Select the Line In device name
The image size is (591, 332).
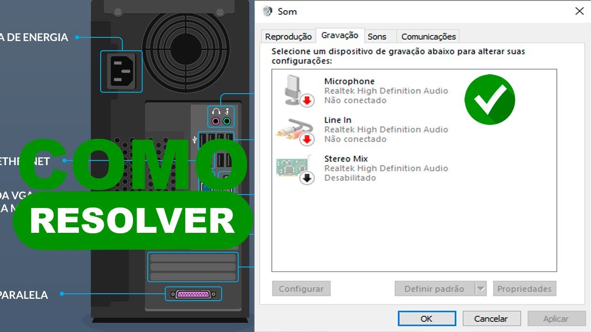tap(338, 120)
